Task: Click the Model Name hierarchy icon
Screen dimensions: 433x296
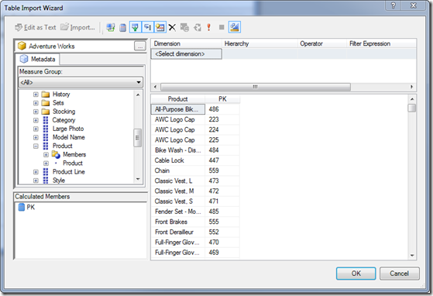Action: click(46, 137)
